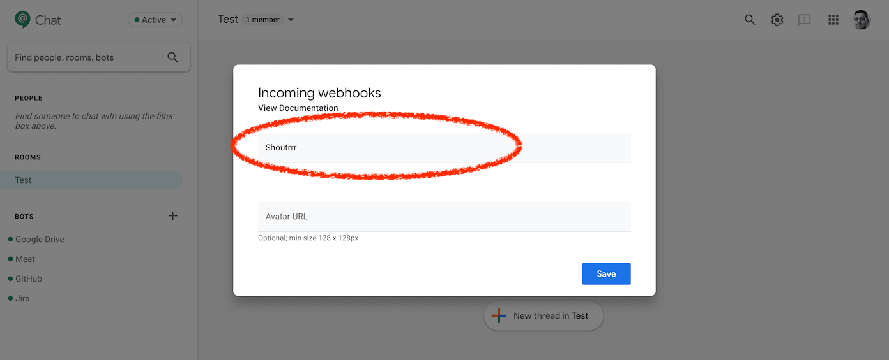Add a bot with the plus icon
This screenshot has width=889, height=360.
click(x=172, y=216)
